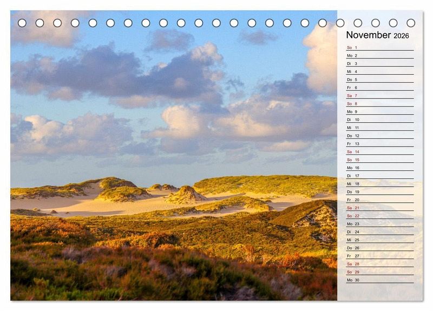Choose Thursday 26 (Do 26) row
Viewport: 433px width, 311px height.
[x=379, y=248]
